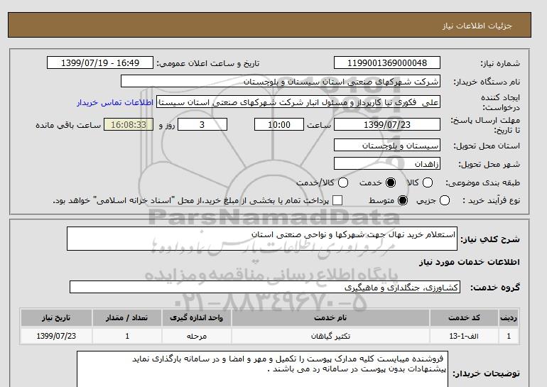The width and height of the screenshot is (547, 387).
Task: Select the متوسط purchase type radio
Action: 403,200
